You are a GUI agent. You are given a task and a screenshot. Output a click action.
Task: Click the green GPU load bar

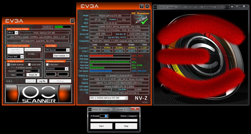[x=110, y=62]
